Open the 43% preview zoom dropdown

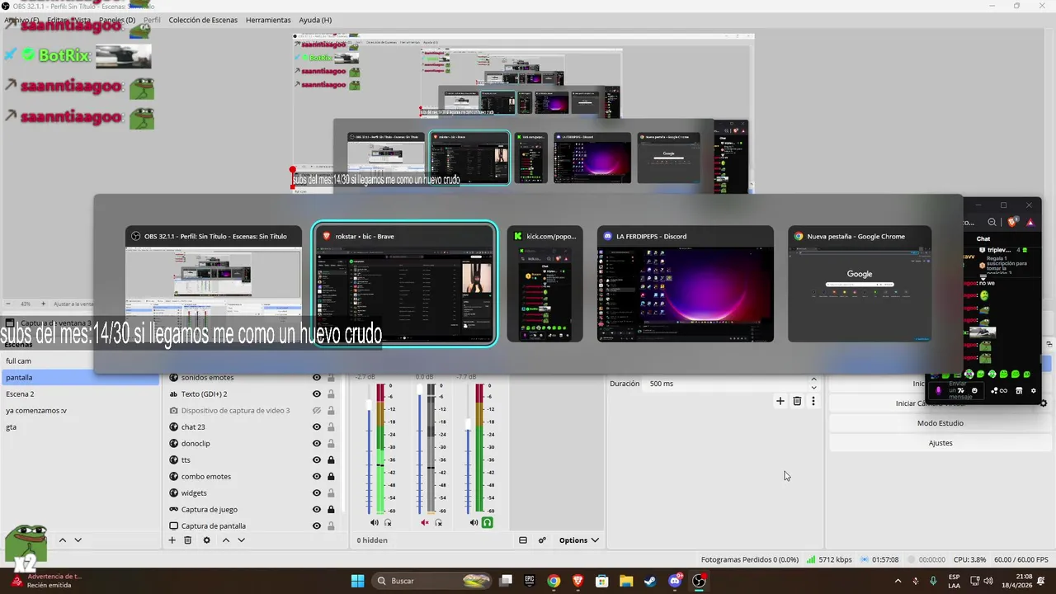coord(26,304)
